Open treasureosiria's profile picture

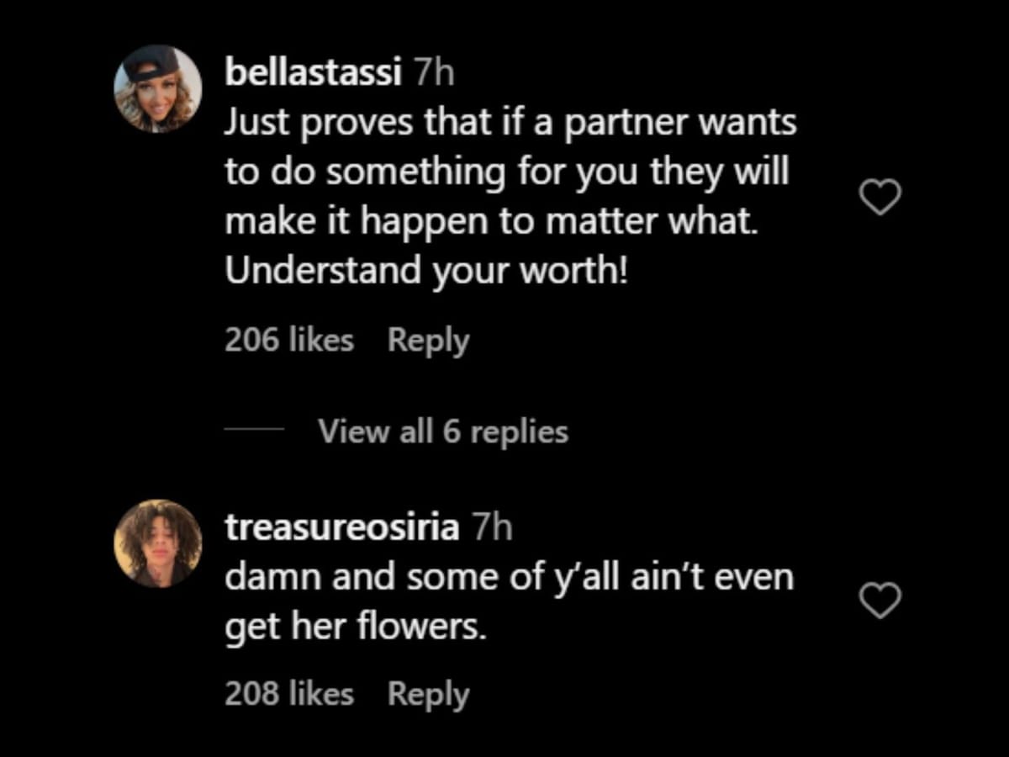pos(158,543)
